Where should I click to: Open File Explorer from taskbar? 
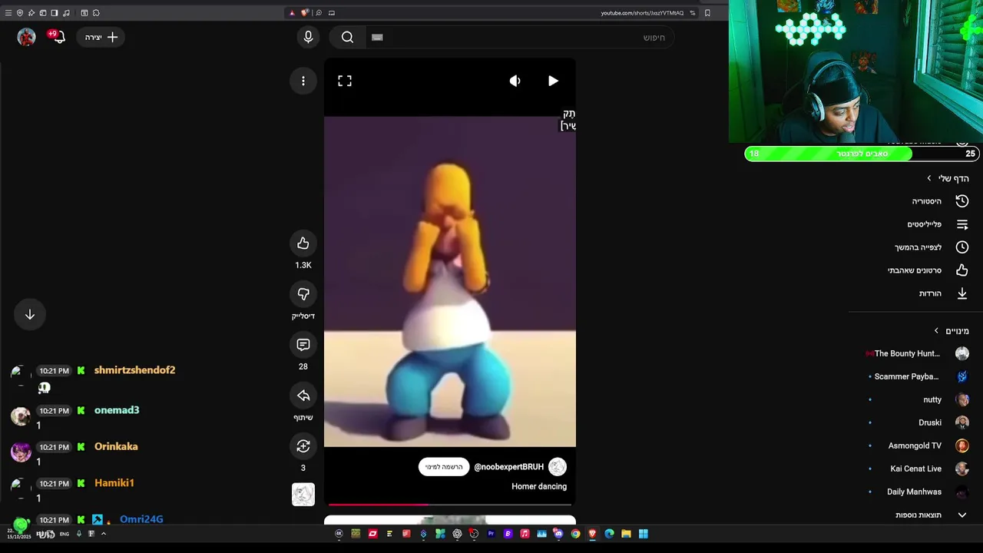click(626, 534)
